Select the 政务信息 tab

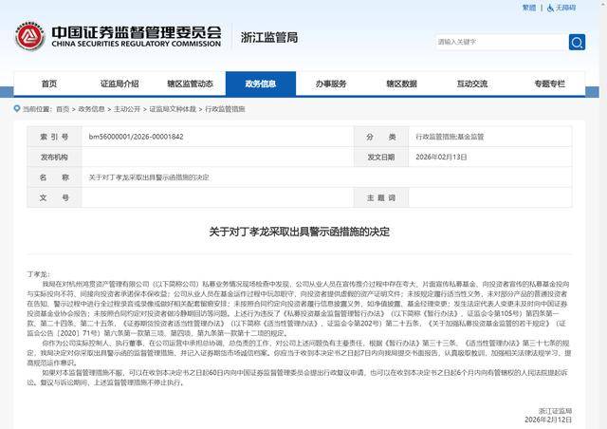(260, 84)
